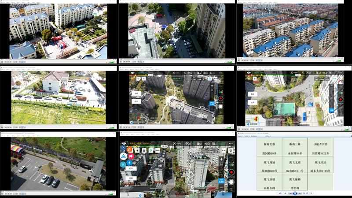Click the play button in top-left VLC player
This screenshot has height=198, width=352.
coord(3,62)
